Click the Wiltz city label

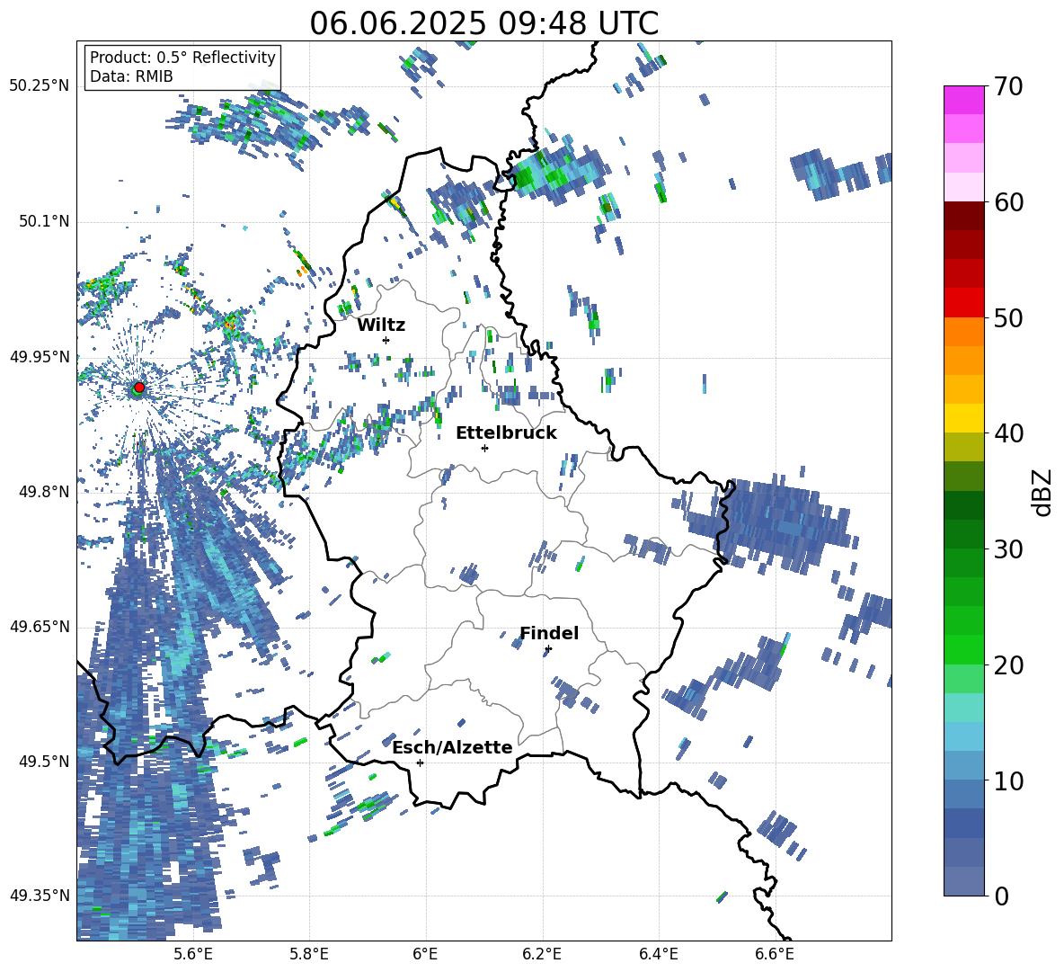pos(381,325)
